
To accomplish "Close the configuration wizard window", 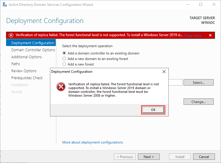I will [214, 5].
